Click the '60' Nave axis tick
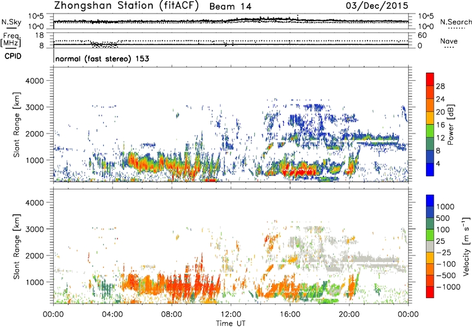Image resolution: width=472 pixels, height=327 pixels. pyautogui.click(x=422, y=35)
